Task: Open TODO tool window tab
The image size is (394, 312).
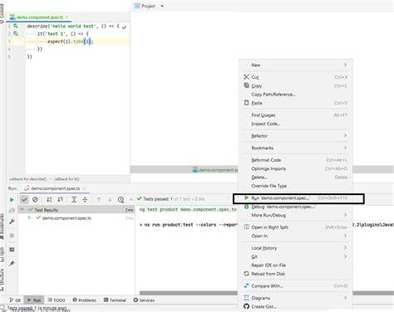Action: pyautogui.click(x=57, y=300)
